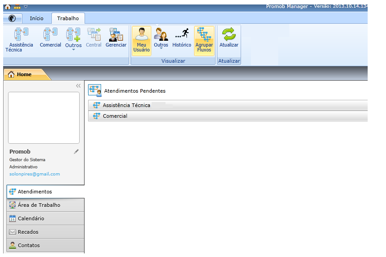This screenshot has width=386, height=257.
Task: Select the Trabalho ribbon tab
Action: click(x=68, y=18)
